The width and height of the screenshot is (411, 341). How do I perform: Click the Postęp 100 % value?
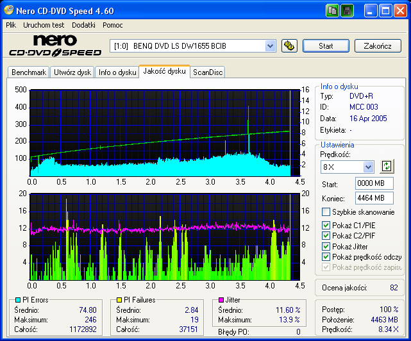[389, 310]
